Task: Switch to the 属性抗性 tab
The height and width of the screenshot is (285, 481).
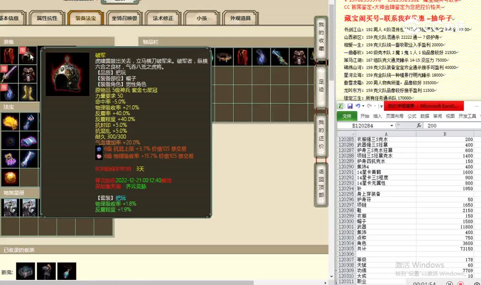Action: 47,18
